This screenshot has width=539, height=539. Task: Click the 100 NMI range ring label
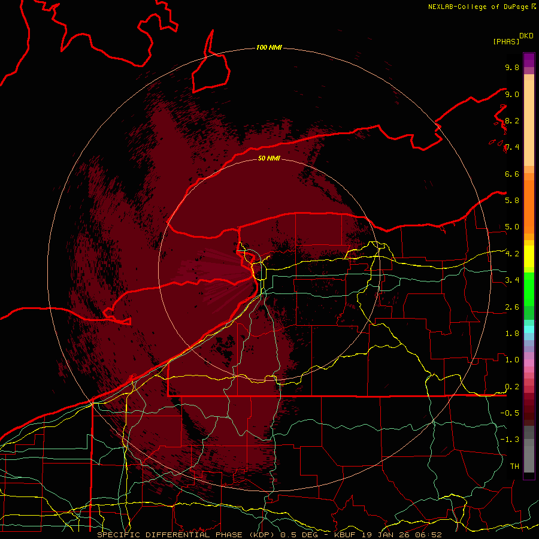(x=269, y=47)
